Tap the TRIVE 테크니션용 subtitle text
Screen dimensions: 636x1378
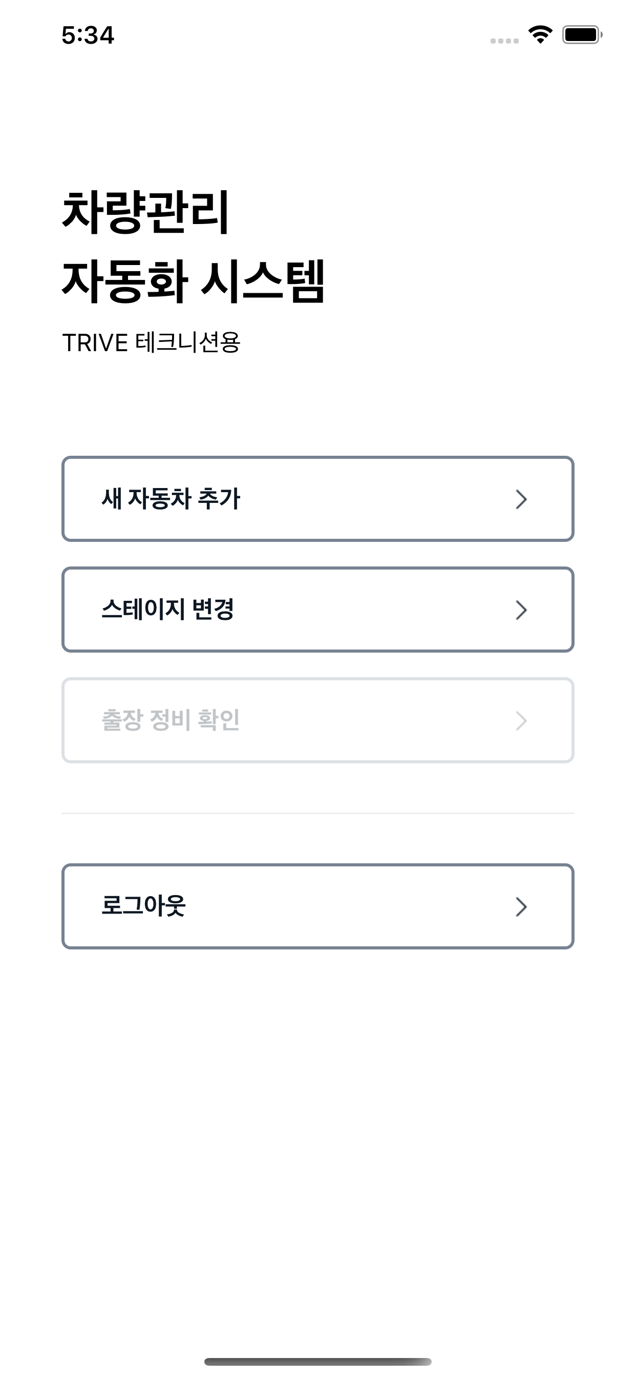(151, 342)
